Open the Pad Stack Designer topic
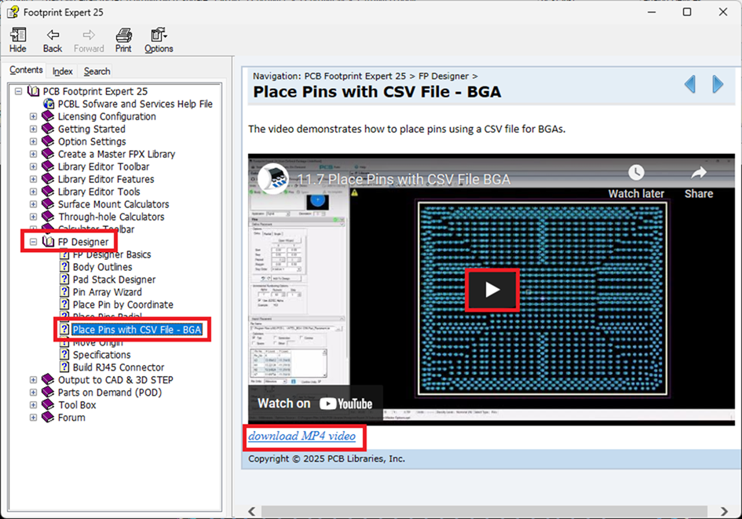The height and width of the screenshot is (519, 742). (x=114, y=280)
